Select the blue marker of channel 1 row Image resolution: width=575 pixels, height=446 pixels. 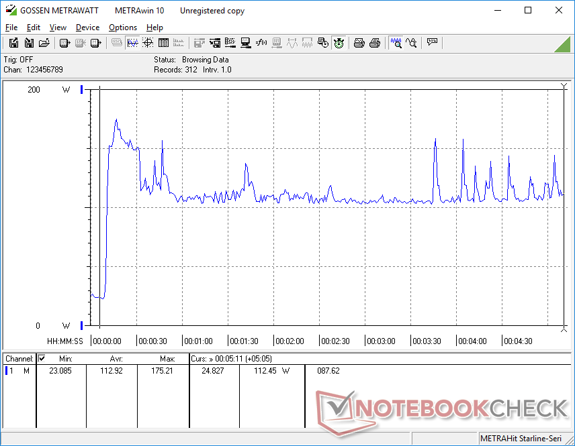pyautogui.click(x=6, y=371)
